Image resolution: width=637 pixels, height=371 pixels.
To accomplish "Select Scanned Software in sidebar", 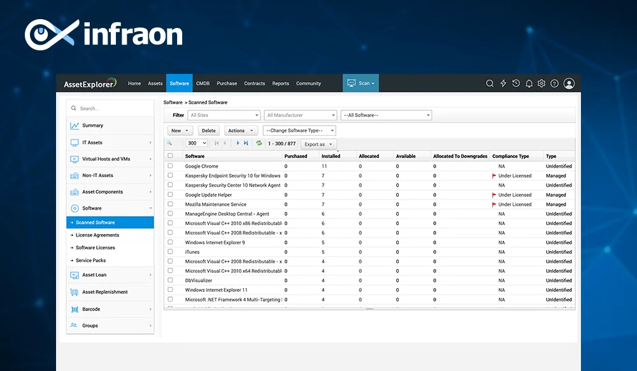I will coord(110,222).
